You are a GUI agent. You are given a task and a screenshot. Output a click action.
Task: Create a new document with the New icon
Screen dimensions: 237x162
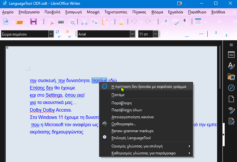point(6,22)
